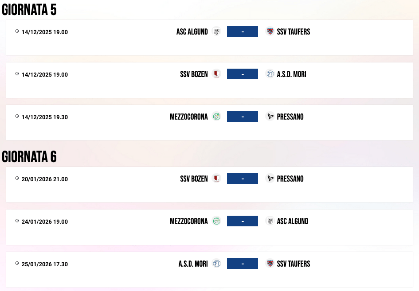Viewport: 419px width, 291px height.
Task: Click SSV Bozen logo in Giornata 6
Action: [x=216, y=178]
